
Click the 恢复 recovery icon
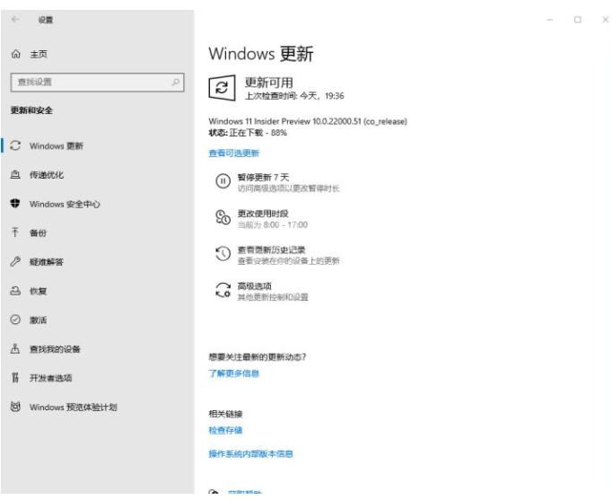pyautogui.click(x=15, y=291)
